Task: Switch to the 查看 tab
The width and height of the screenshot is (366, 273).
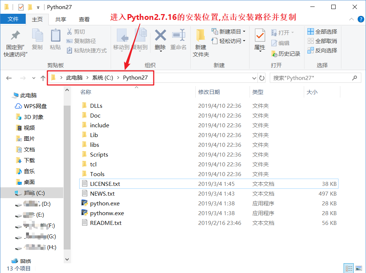Action: tap(84, 20)
